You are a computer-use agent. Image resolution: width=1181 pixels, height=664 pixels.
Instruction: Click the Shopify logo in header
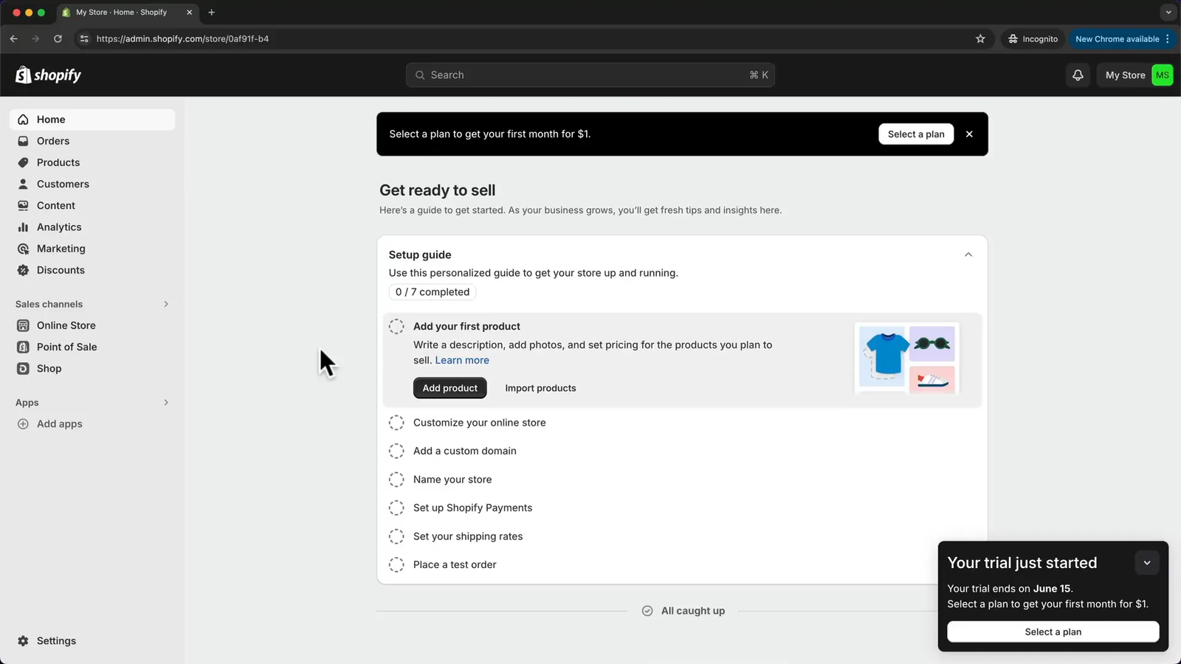tap(49, 75)
